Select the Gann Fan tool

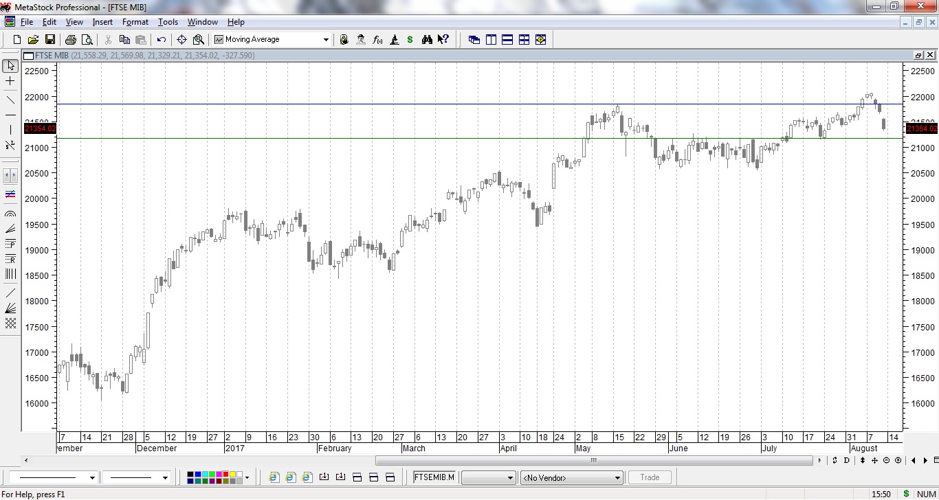pos(10,308)
